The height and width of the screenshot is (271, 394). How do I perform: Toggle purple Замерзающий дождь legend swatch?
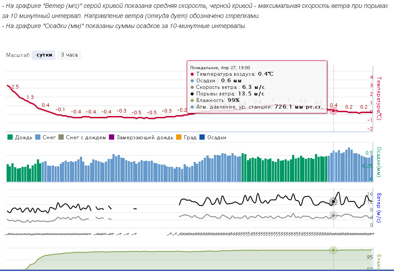pyautogui.click(x=112, y=137)
